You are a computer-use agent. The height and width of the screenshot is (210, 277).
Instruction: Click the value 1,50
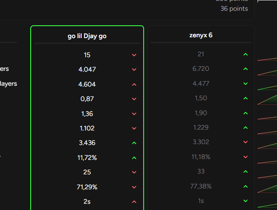click(x=201, y=98)
